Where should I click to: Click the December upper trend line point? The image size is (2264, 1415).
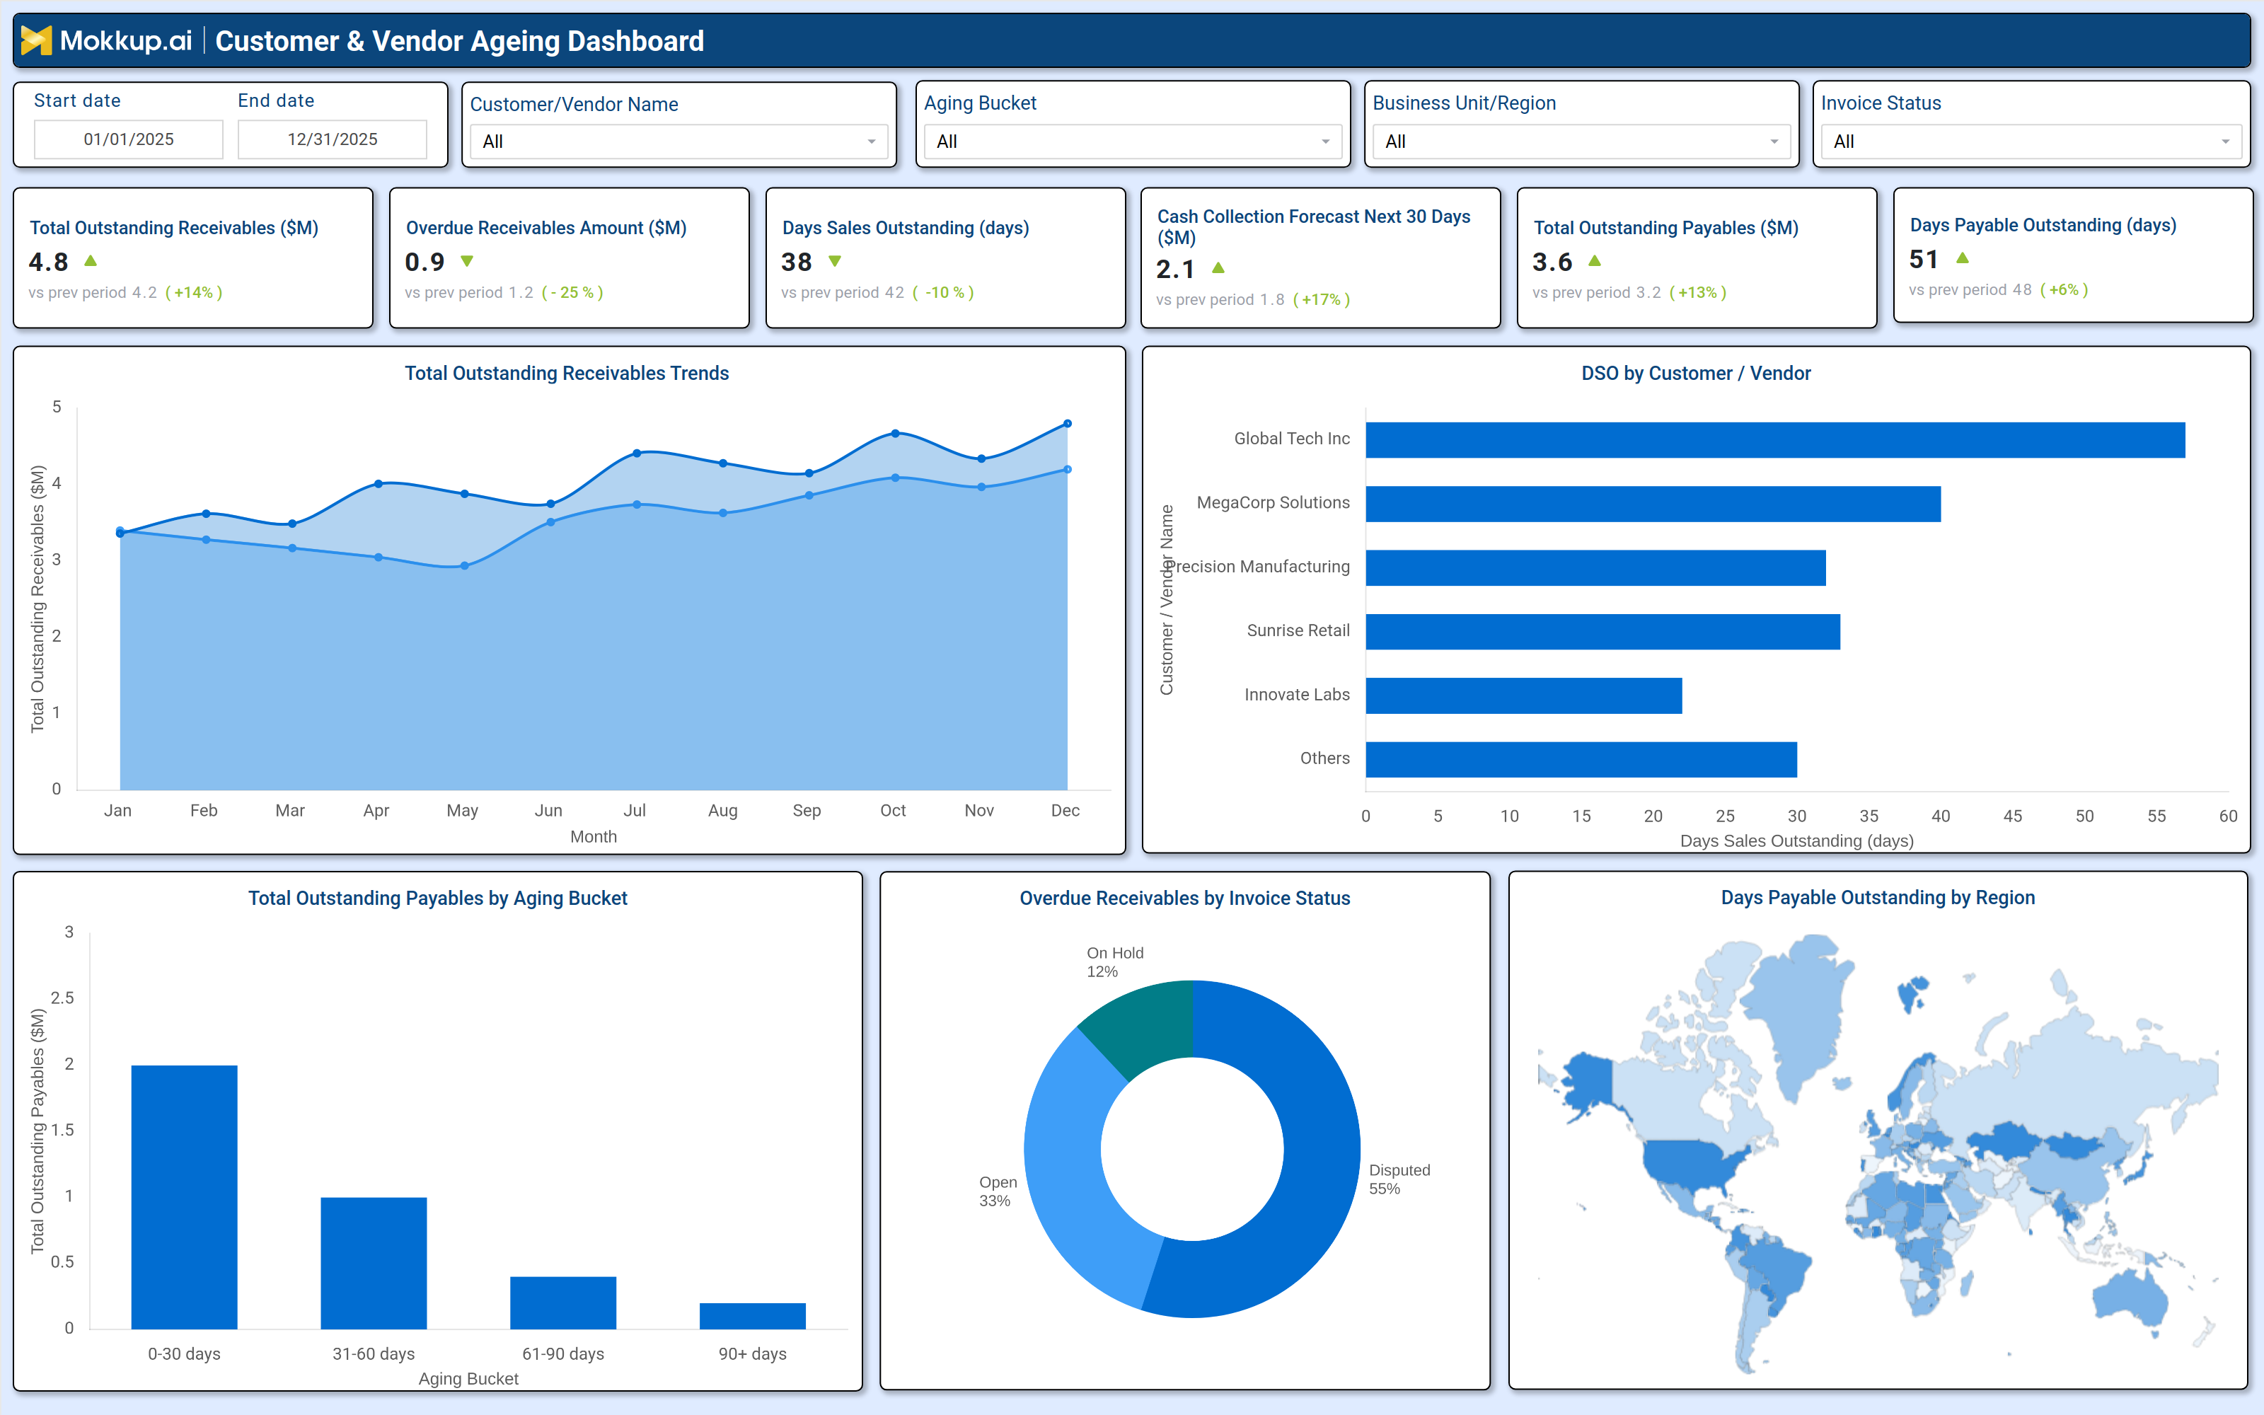1068,424
